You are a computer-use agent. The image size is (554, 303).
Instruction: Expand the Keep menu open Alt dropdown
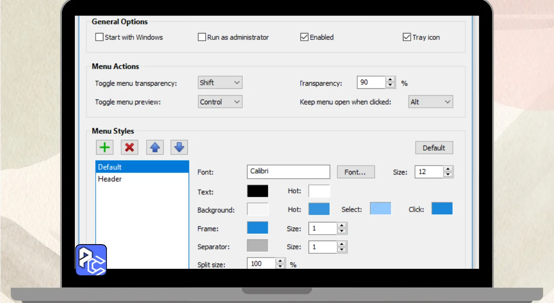pos(430,102)
